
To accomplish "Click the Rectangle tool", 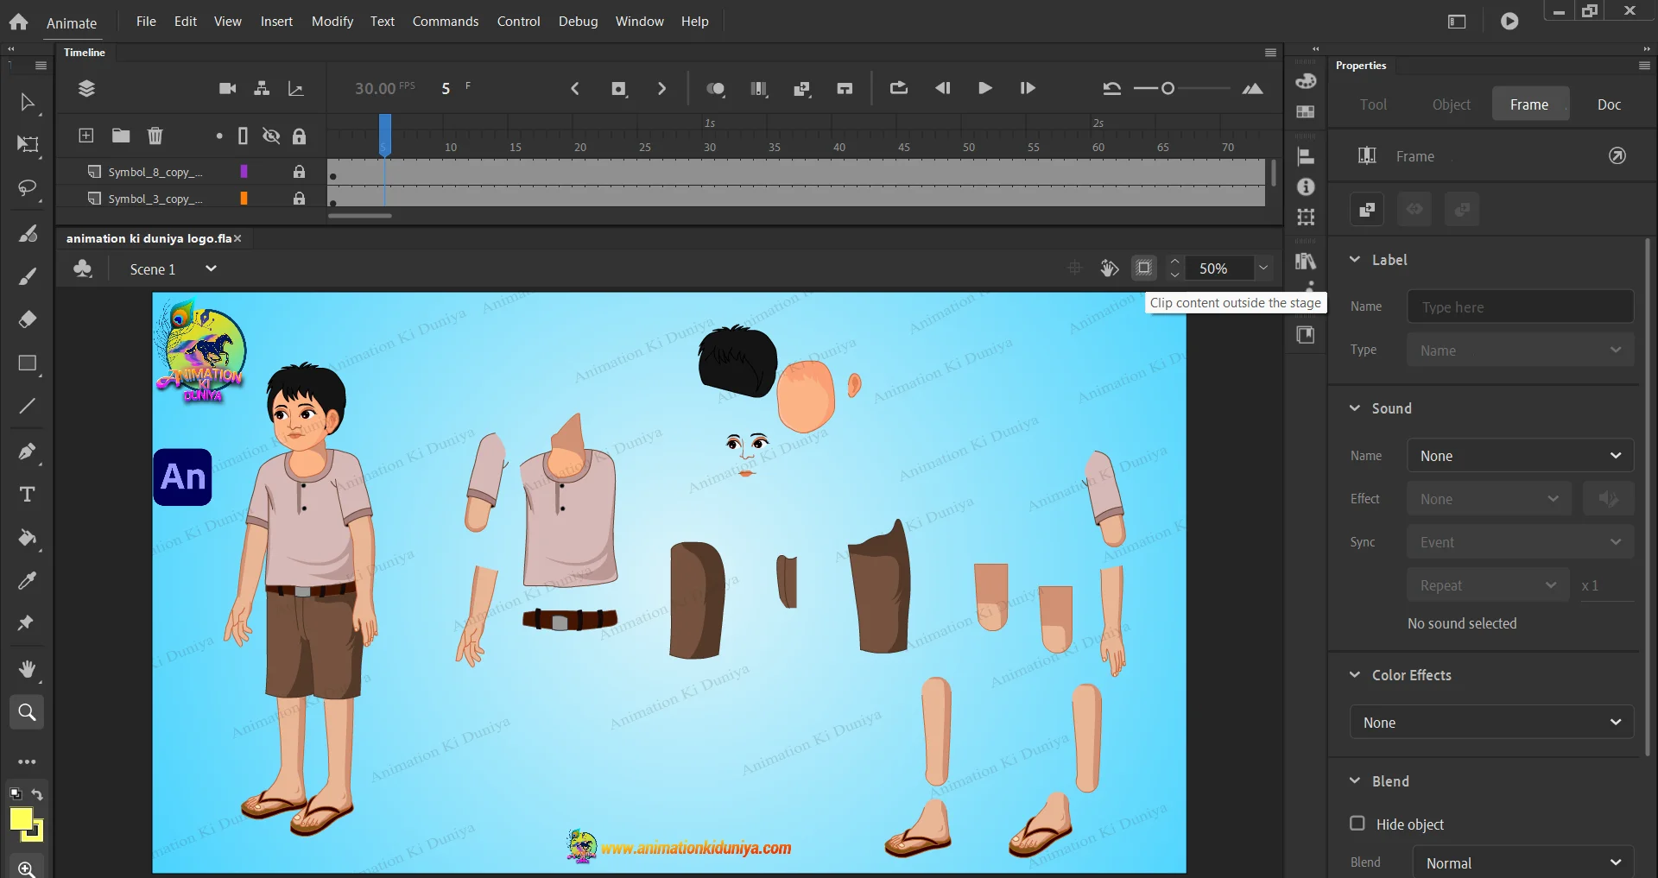I will tap(27, 363).
